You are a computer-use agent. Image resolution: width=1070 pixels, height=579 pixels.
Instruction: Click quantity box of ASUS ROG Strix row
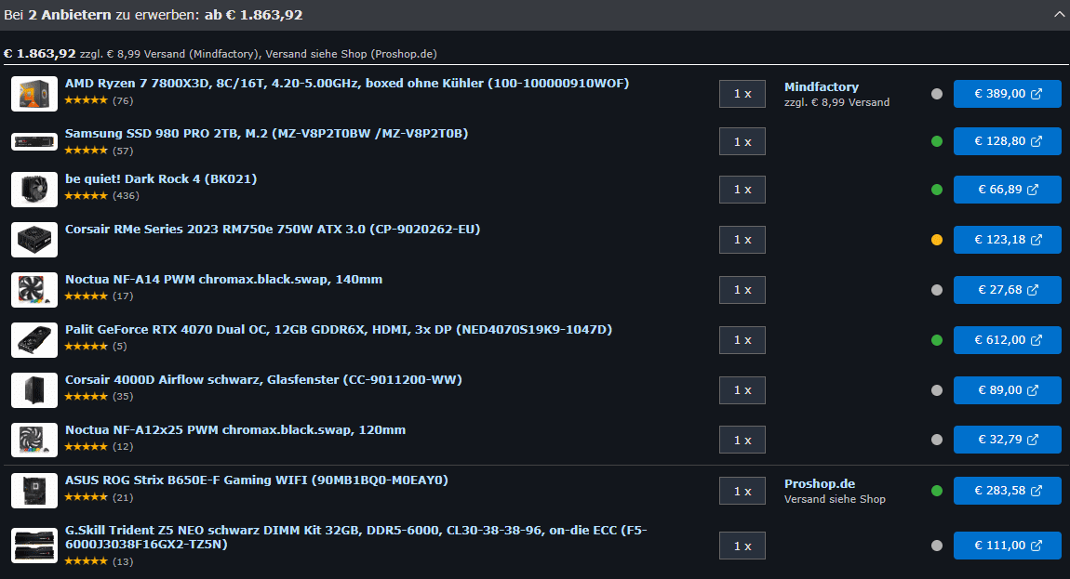(x=742, y=491)
